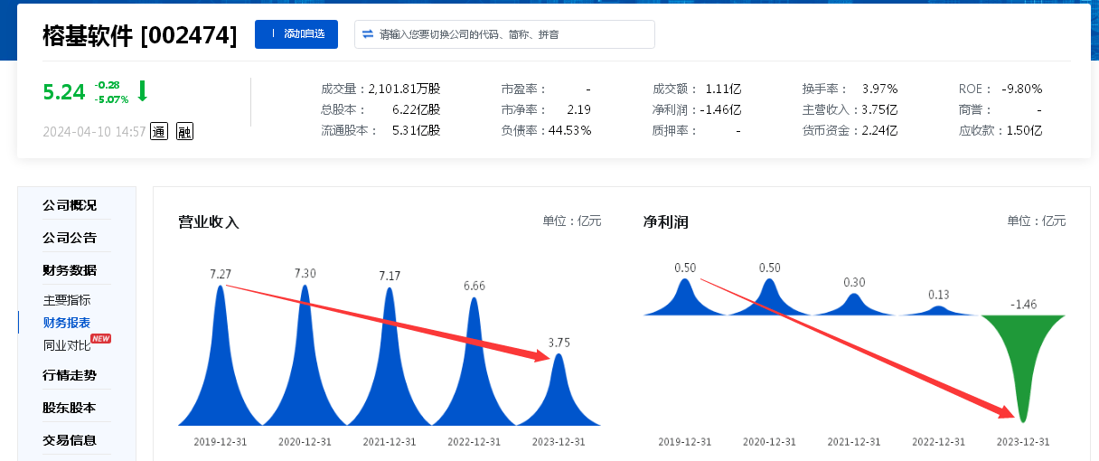Click the 2019-12-31 axis label under 营业收入

221,442
